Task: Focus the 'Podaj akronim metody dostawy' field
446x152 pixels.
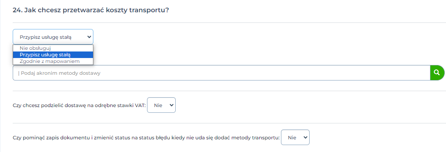Action: 221,73
